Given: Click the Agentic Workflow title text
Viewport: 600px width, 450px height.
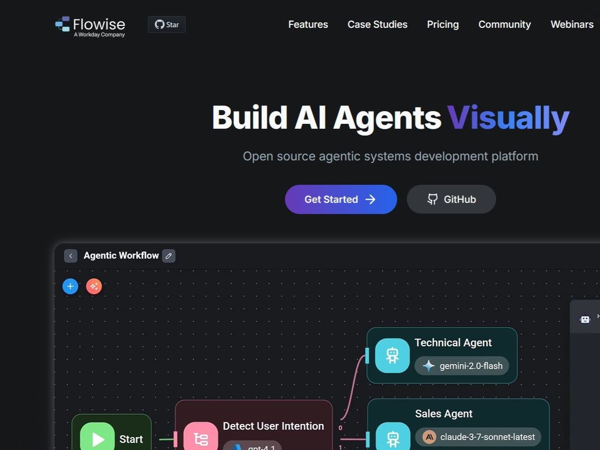Looking at the screenshot, I should pos(121,255).
